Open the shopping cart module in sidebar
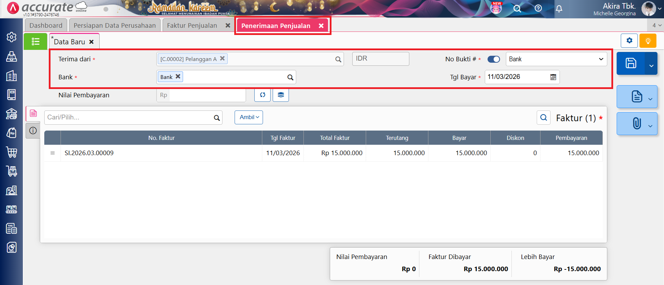This screenshot has width=664, height=285. (11, 152)
